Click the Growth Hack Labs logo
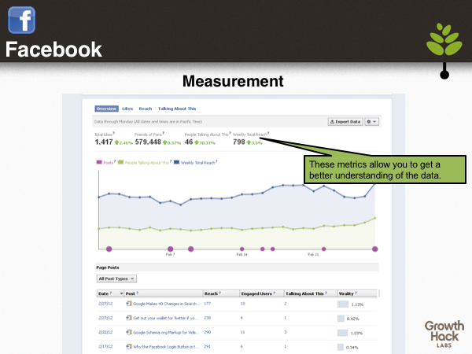Screen dimensions: 472x354 [444, 334]
